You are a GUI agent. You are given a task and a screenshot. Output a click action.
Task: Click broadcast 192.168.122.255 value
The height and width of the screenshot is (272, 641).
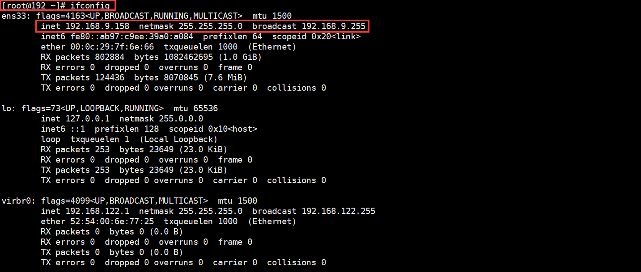(338, 211)
